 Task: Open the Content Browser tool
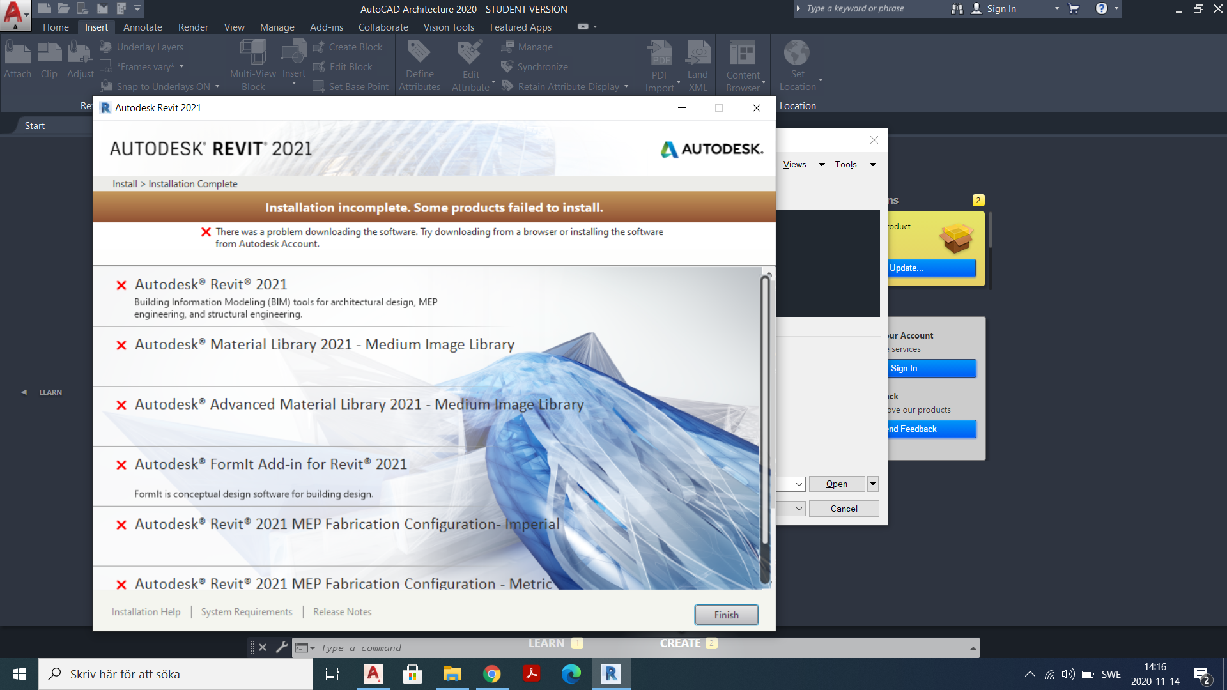pos(743,65)
